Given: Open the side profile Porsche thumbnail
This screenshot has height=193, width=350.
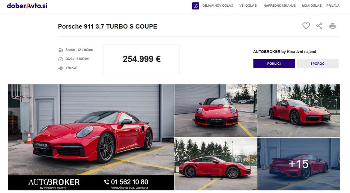Looking at the screenshot, I should click(216, 164).
